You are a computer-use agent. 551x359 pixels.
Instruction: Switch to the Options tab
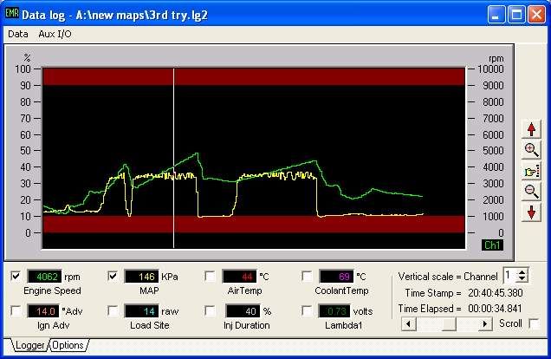click(68, 345)
